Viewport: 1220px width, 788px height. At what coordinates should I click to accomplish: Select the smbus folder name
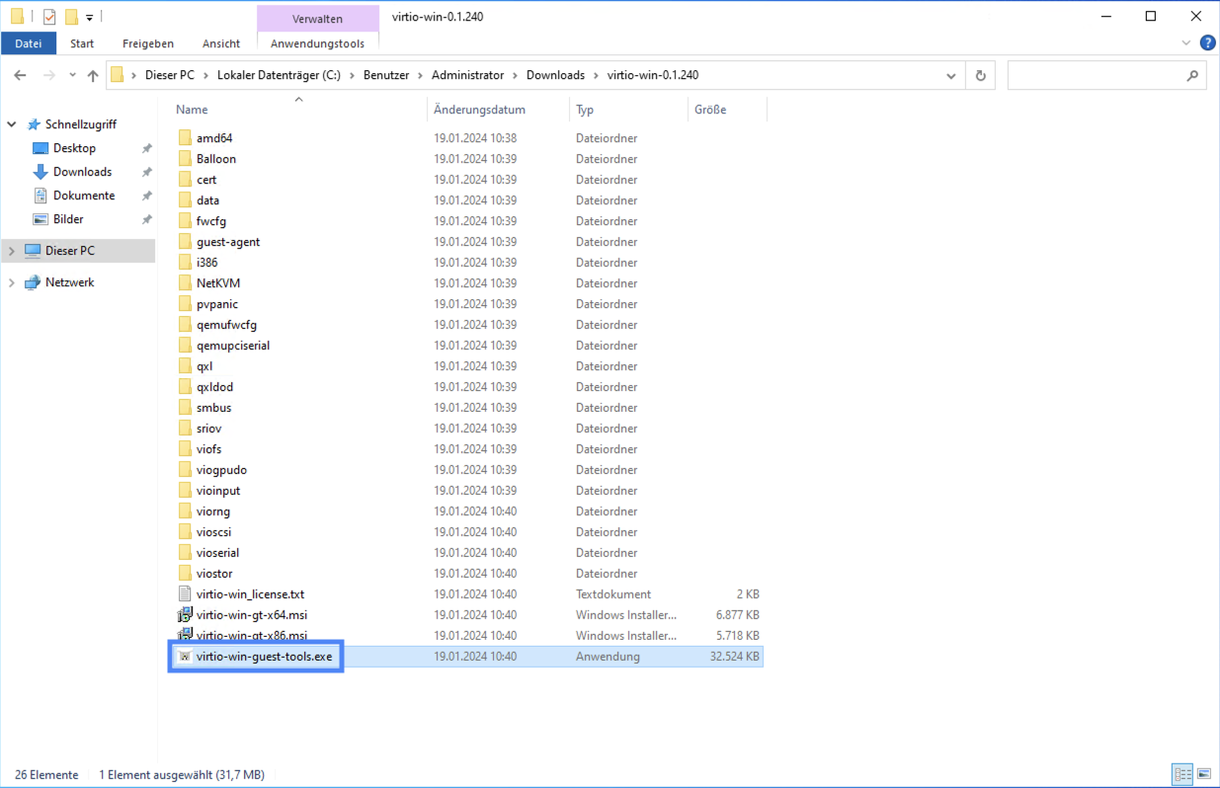click(x=213, y=408)
